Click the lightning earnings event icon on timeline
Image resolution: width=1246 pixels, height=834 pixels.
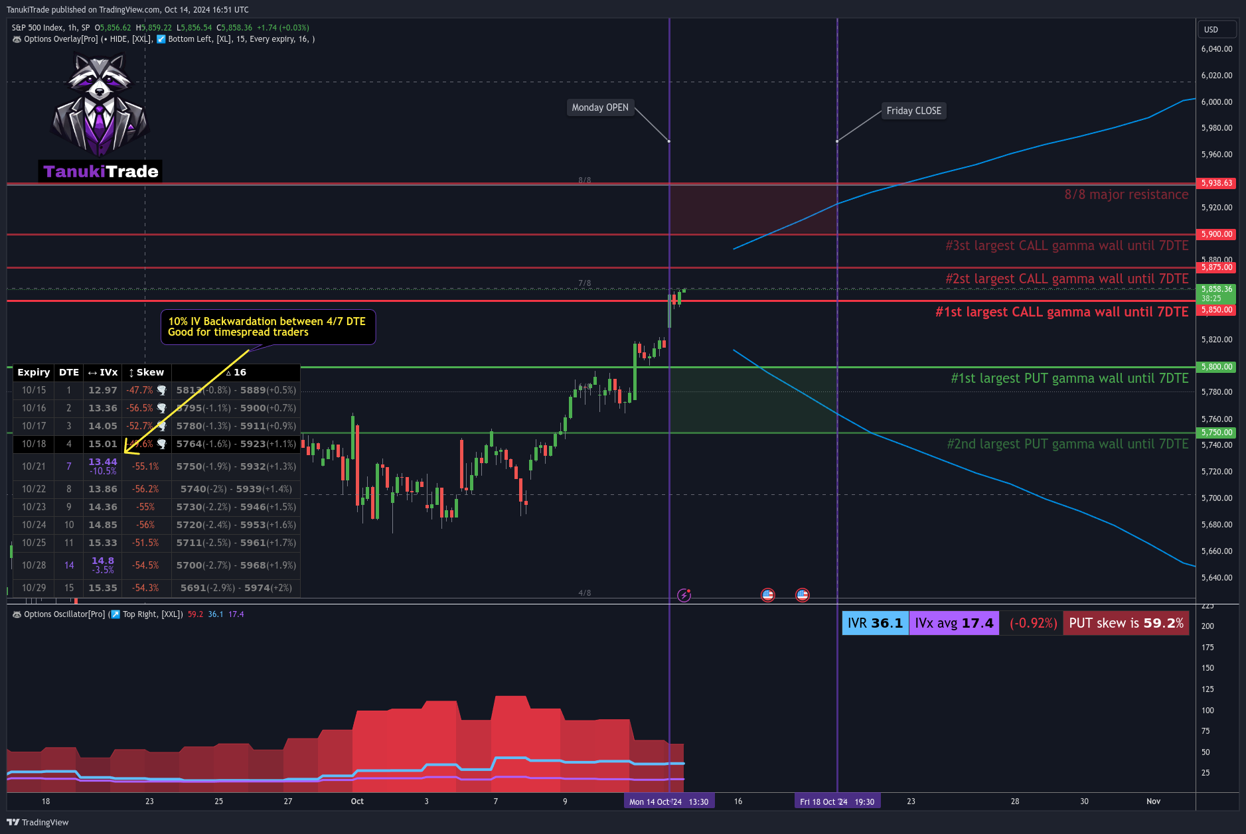(x=684, y=595)
